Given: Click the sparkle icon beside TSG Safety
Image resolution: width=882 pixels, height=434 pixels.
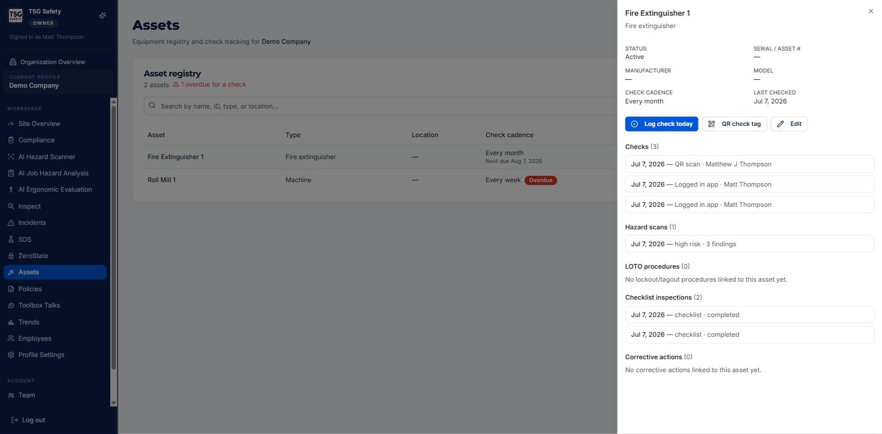Looking at the screenshot, I should pos(102,16).
